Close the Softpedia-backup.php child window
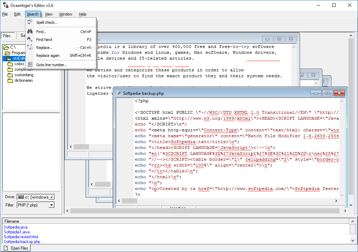Image resolution: width=358 pixels, height=252 pixels. click(x=339, y=93)
